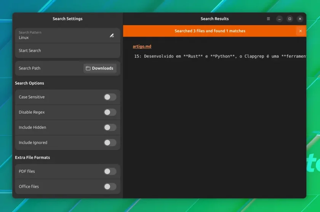Click the Search Pattern field containing Linux
Viewport: 320px width, 212px height.
(x=67, y=35)
